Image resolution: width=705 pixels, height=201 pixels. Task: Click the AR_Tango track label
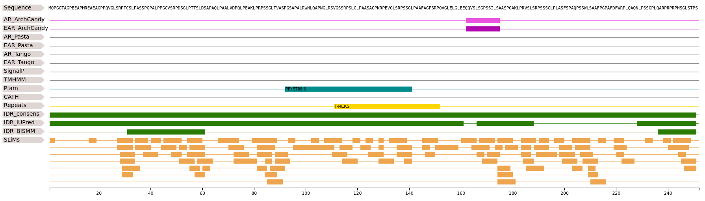[23, 54]
